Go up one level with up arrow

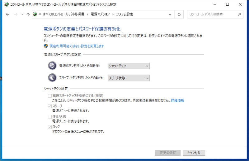[x=28, y=14]
